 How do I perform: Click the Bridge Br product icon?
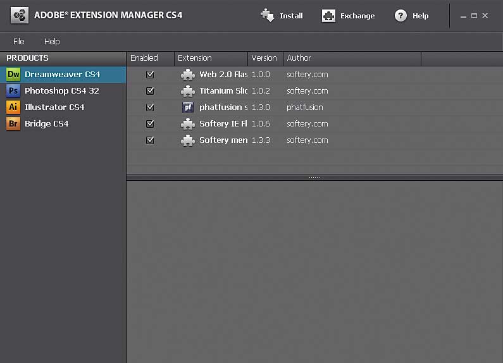coord(13,123)
